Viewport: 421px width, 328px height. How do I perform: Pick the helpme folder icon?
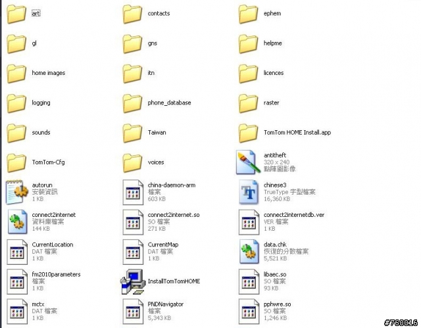pos(249,43)
